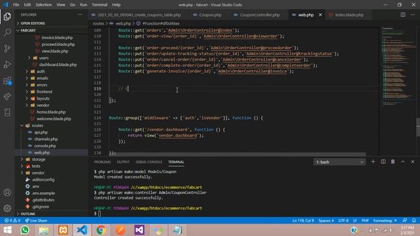Open the Search view in activity bar
This screenshot has height=236, width=420.
tap(7, 32)
